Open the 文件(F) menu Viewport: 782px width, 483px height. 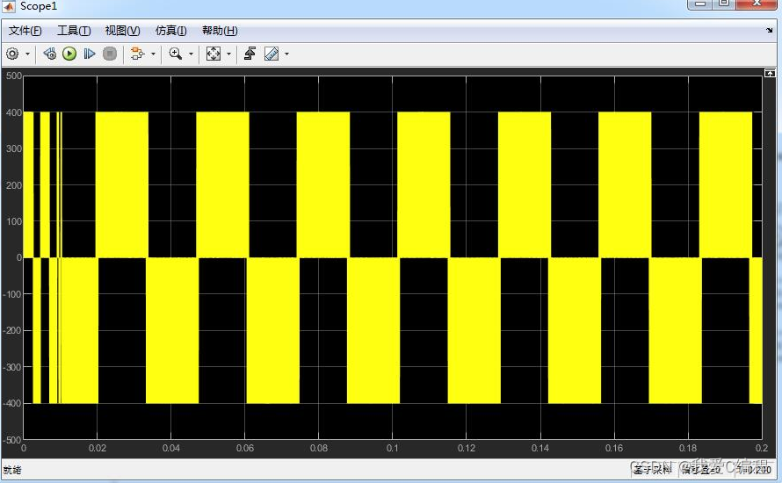(x=25, y=31)
